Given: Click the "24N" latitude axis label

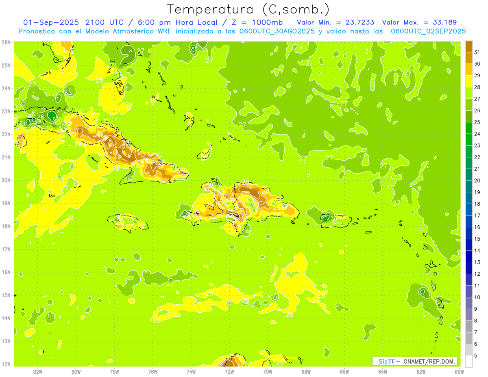Looking at the screenshot, I should point(6,88).
